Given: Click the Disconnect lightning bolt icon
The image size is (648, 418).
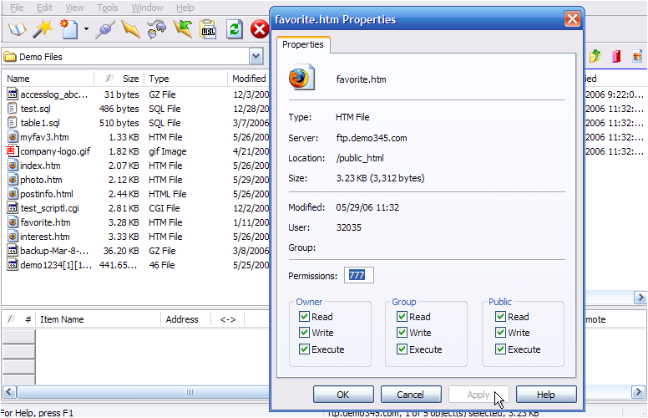Looking at the screenshot, I should click(130, 30).
